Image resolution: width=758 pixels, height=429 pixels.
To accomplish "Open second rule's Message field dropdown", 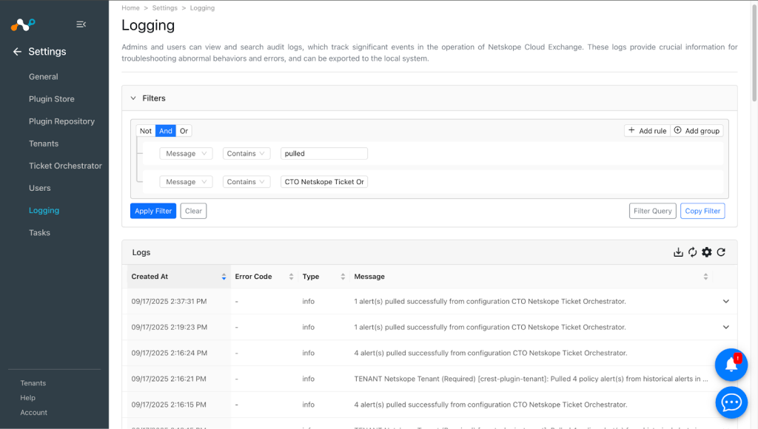I will tap(186, 182).
